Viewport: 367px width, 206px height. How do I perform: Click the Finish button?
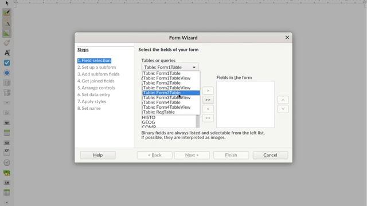coord(231,155)
